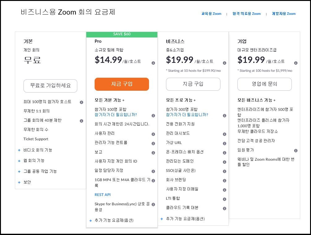Click the info icon next to 가상 URL
Viewport: 311px width, 235px height.
pos(224,143)
